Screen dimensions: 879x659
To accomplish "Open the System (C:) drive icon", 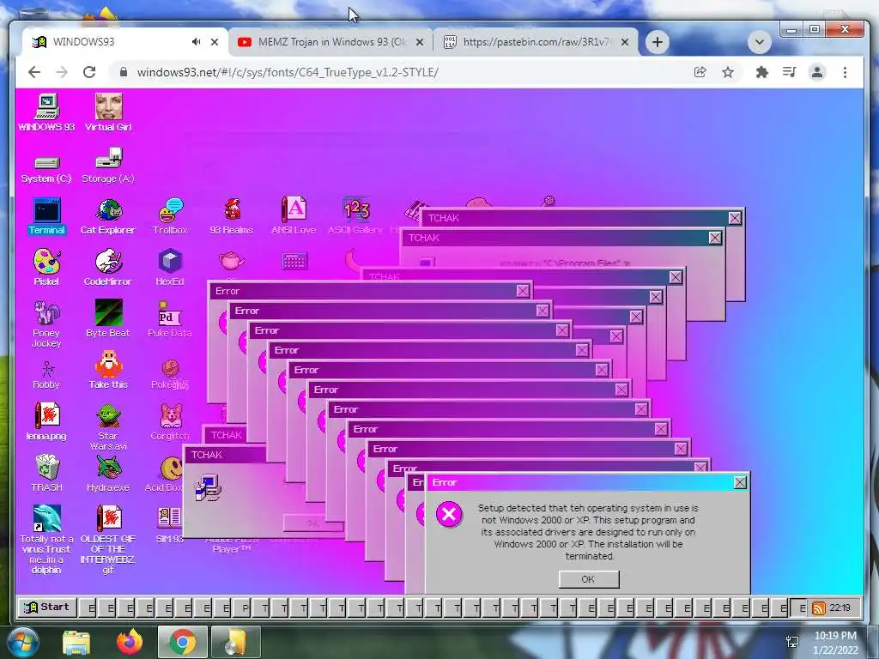I will pos(47,168).
